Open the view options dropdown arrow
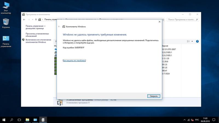 pyautogui.click(x=192, y=41)
